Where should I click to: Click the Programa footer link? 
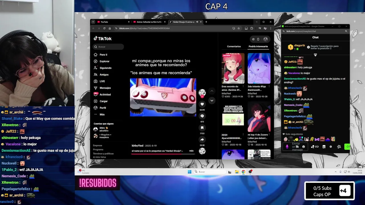pyautogui.click(x=98, y=149)
